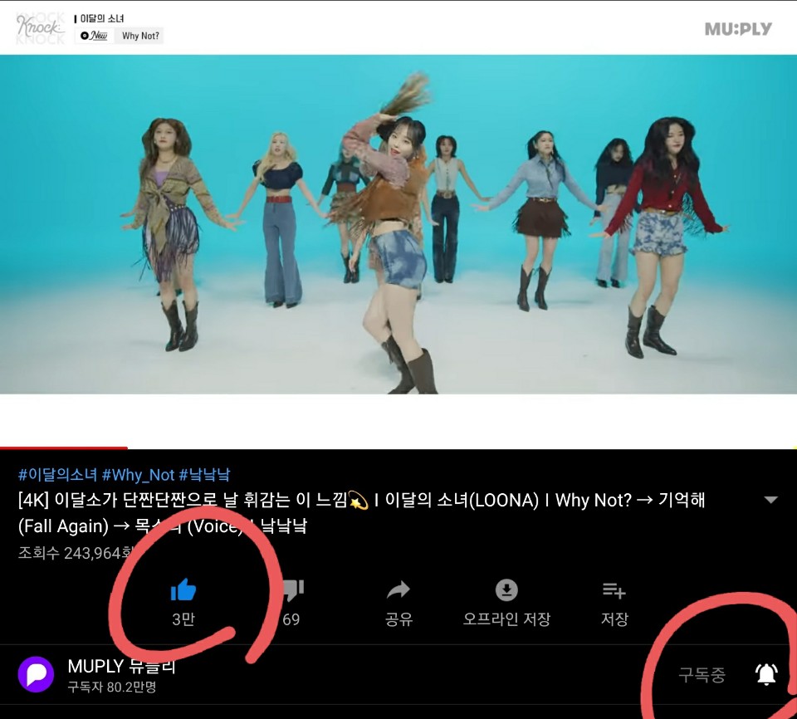Tap the 구독자 80.2만명 subscriber count

pyautogui.click(x=112, y=687)
